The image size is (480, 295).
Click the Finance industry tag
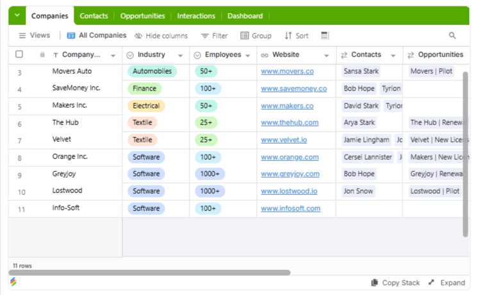(144, 88)
